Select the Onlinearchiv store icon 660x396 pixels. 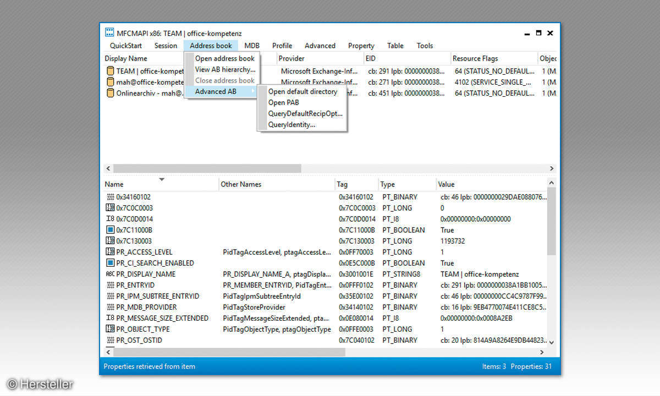tap(110, 93)
